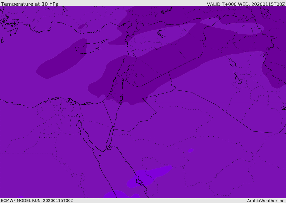Click the 'VALID T+000 WED. 20200115T00Z' label

[x=246, y=4]
